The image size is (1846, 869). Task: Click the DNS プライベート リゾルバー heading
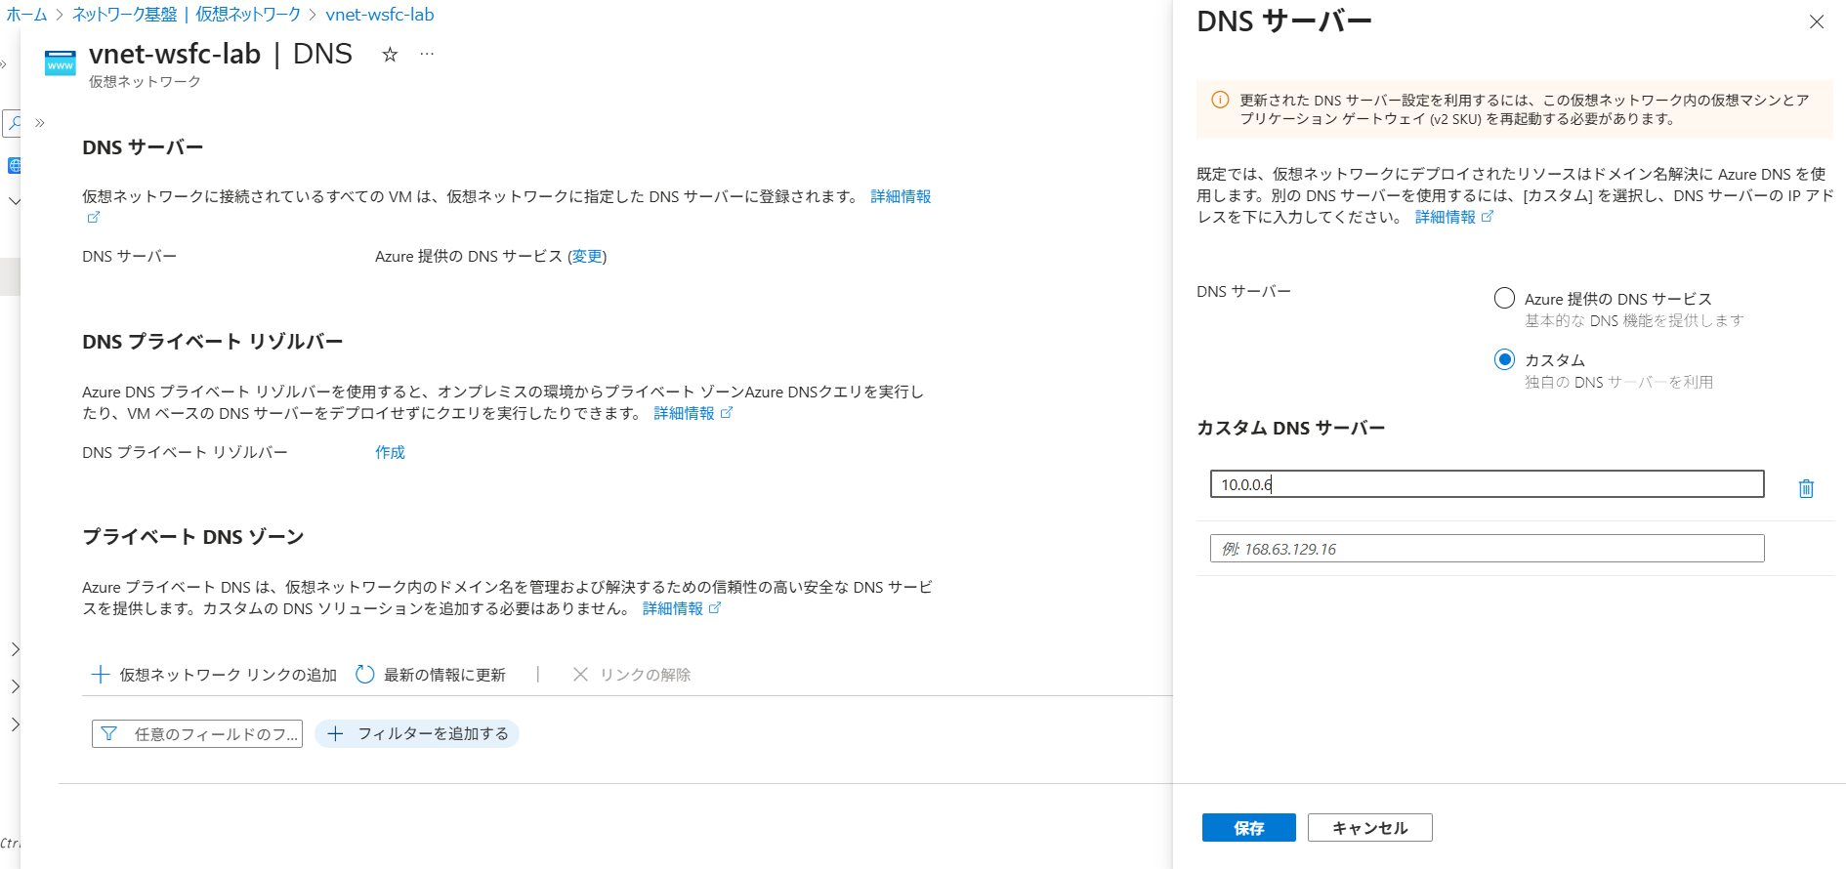click(x=213, y=342)
